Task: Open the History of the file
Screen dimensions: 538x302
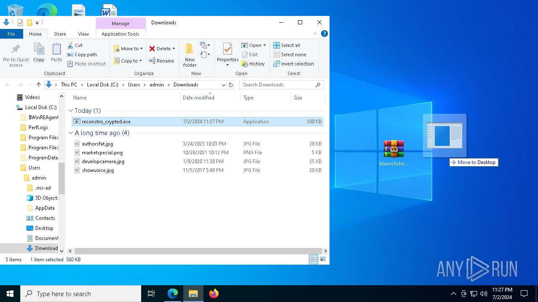Action: coord(253,64)
